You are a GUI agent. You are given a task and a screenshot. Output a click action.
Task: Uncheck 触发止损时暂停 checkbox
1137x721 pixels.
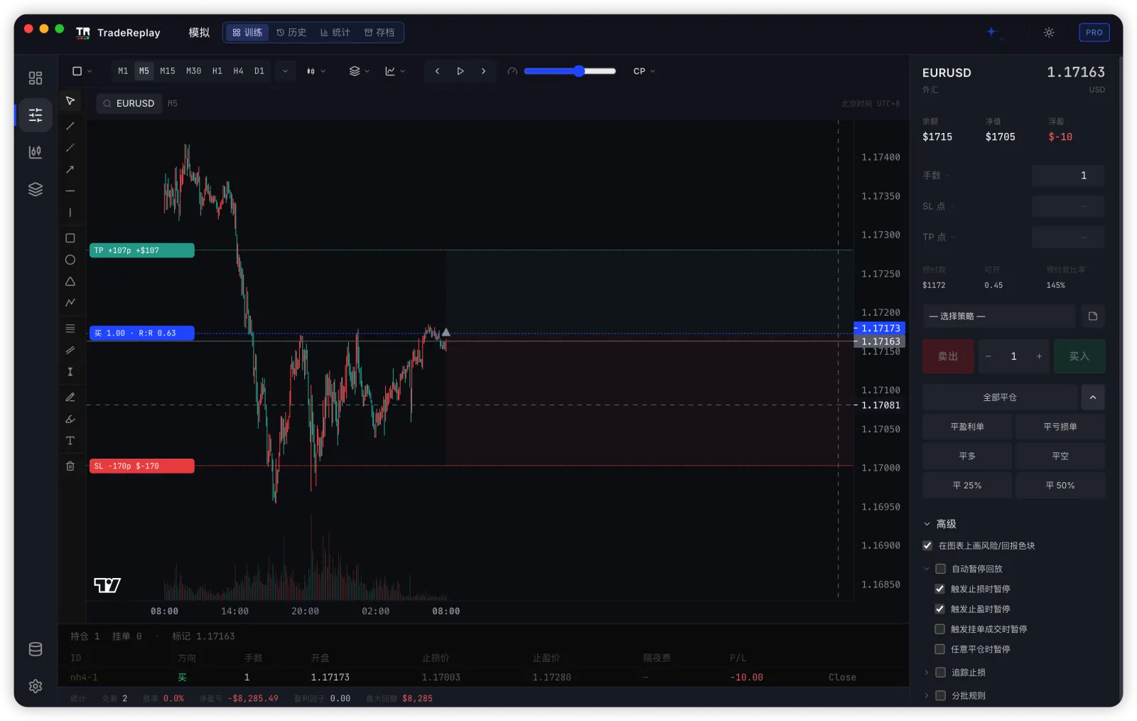939,589
